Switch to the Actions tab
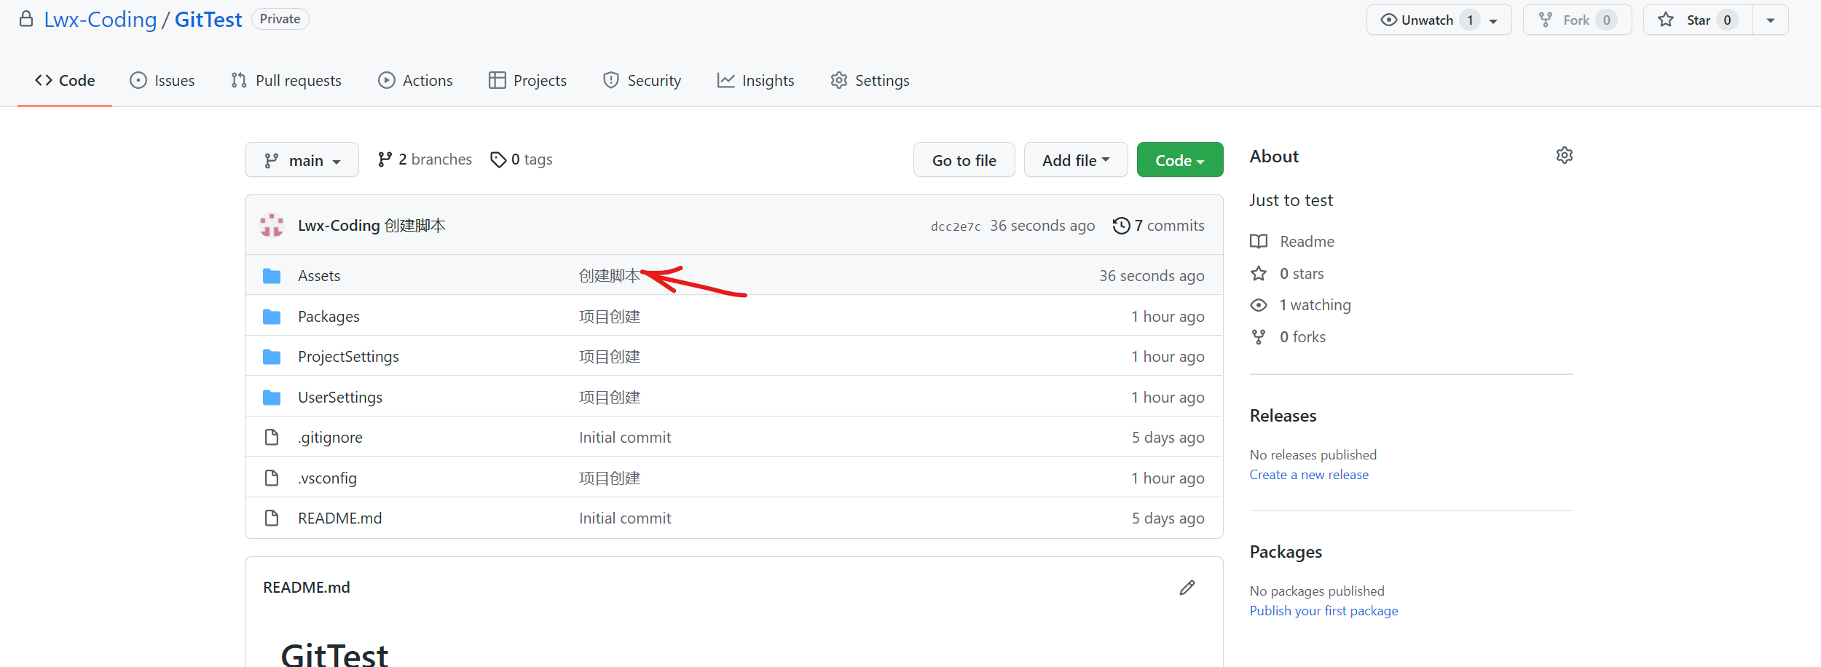This screenshot has width=1821, height=667. click(415, 80)
